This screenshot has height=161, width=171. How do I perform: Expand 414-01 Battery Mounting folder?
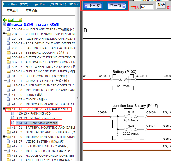point(4,127)
